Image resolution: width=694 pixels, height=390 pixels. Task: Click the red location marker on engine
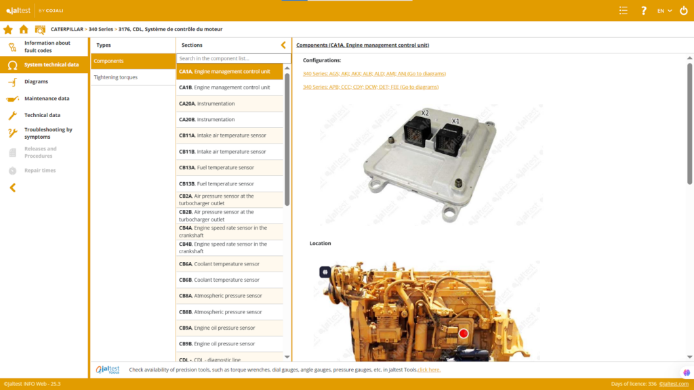[x=464, y=333]
